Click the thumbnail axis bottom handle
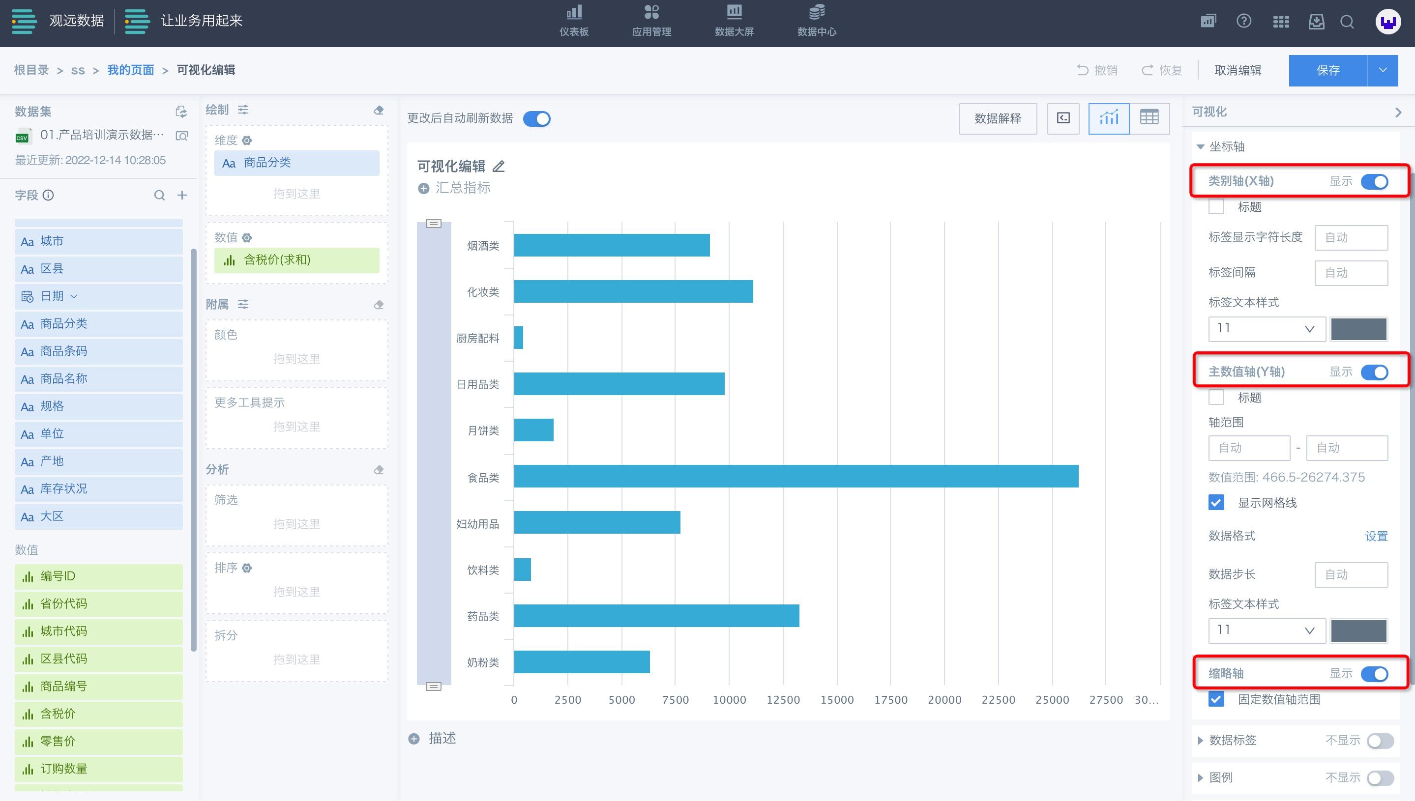Screen dimensions: 1415x801 pyautogui.click(x=434, y=687)
